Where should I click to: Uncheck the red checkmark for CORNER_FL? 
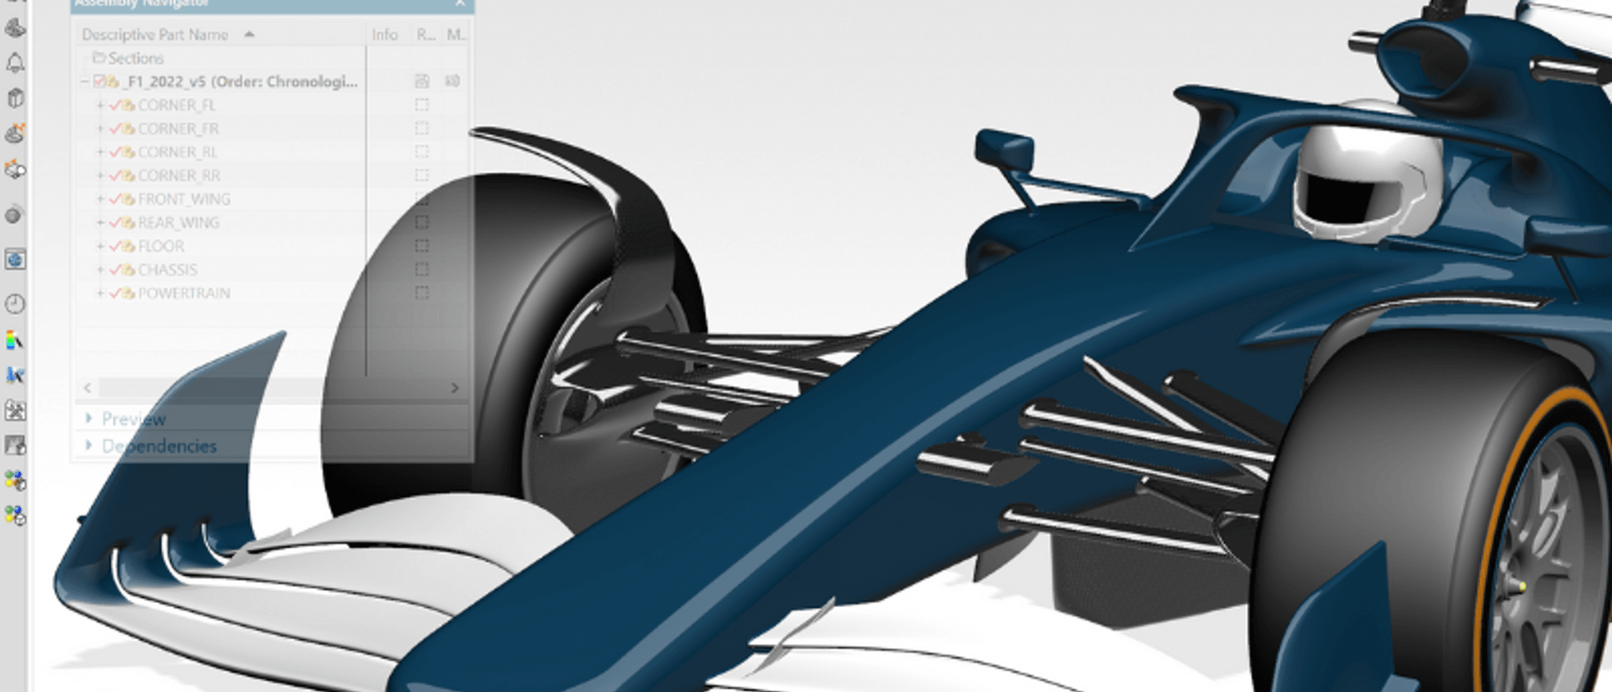pos(115,105)
